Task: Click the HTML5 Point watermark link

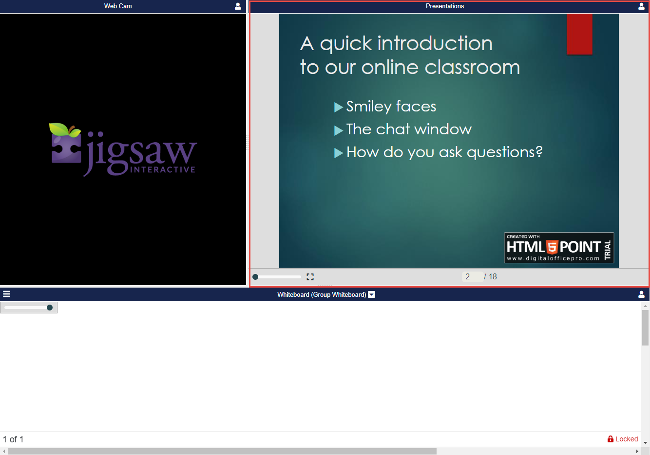Action: click(558, 248)
